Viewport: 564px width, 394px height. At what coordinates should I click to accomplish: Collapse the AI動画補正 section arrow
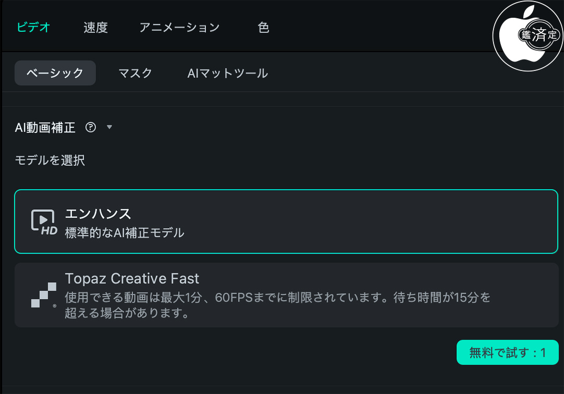pos(109,127)
